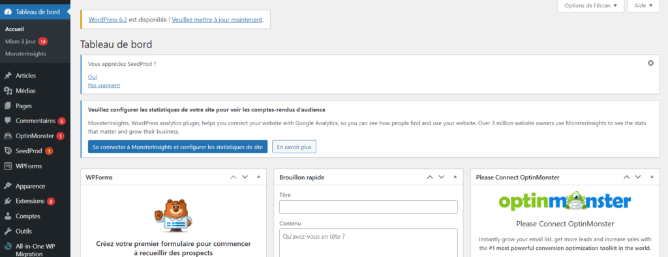Viewport: 668px width, 257px height.
Task: Click Pas vraiment link
Action: [104, 85]
